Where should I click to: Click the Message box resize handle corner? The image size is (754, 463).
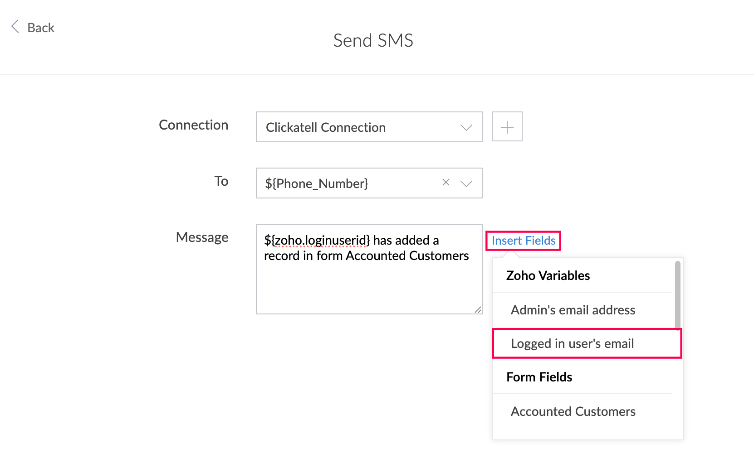point(478,309)
